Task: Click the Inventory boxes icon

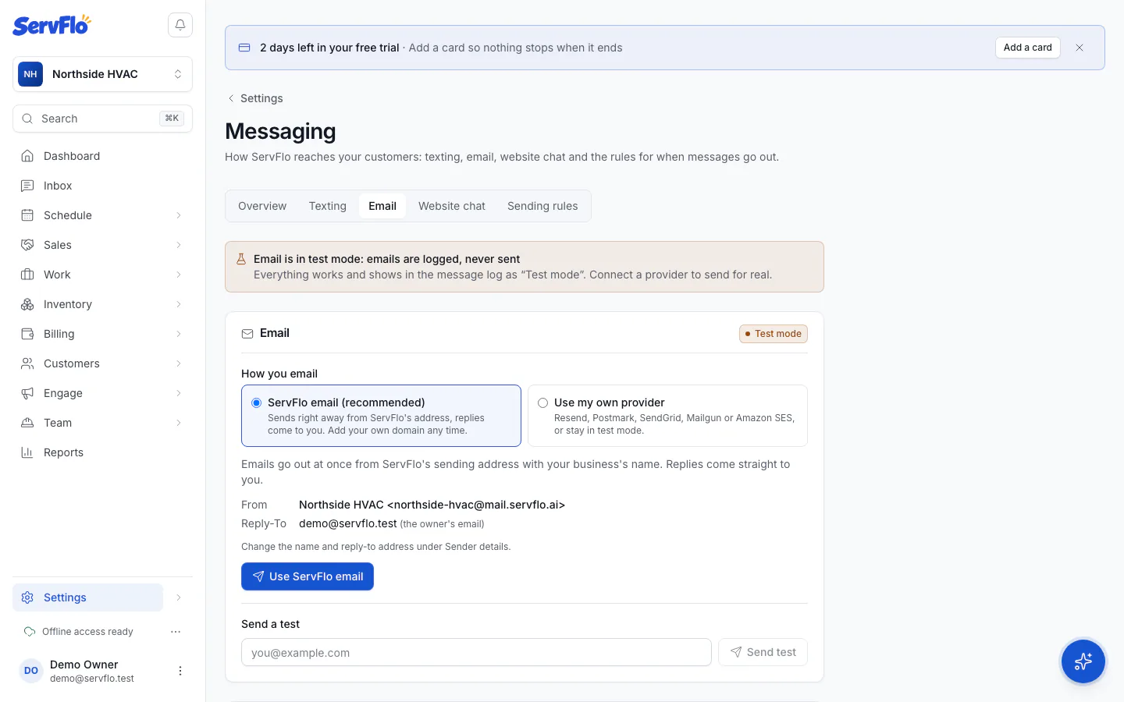Action: coord(27,304)
